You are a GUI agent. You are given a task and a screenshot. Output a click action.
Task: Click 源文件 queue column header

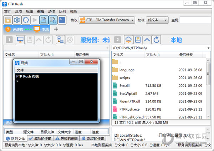coord(30,132)
